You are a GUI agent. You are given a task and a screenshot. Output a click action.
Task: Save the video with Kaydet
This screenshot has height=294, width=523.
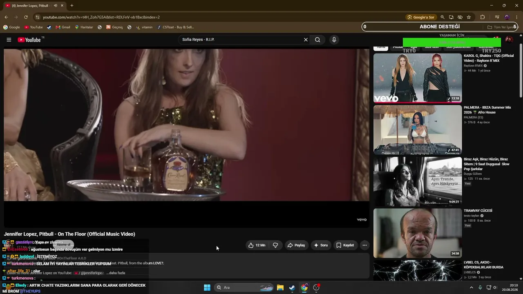[345, 245]
